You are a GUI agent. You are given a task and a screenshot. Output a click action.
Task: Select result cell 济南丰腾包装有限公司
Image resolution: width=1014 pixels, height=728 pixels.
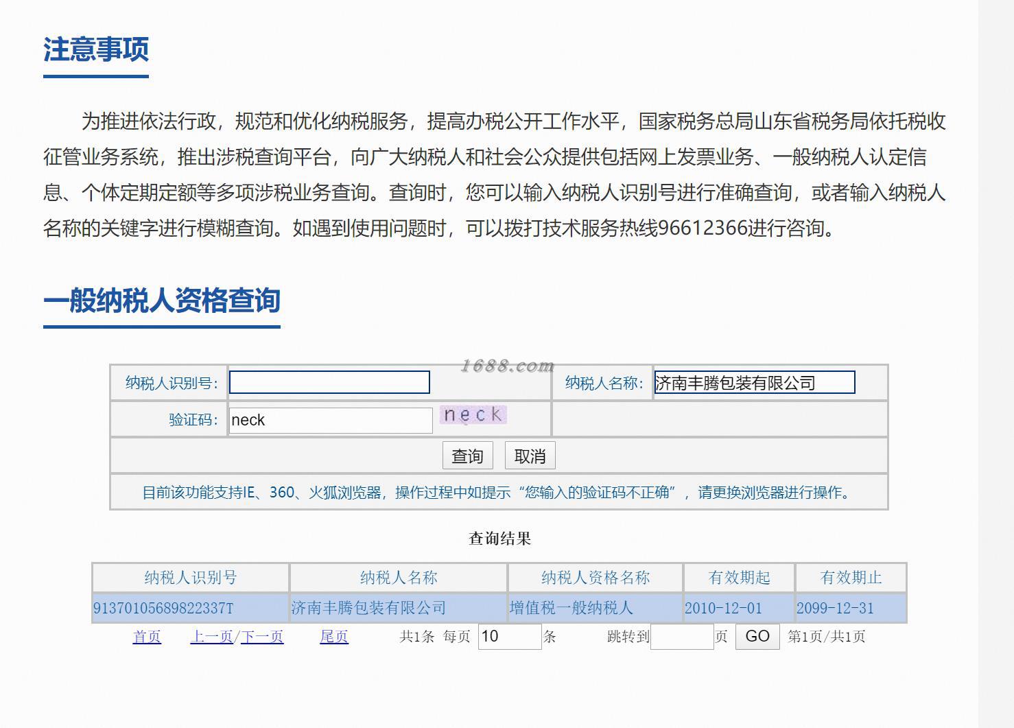399,608
